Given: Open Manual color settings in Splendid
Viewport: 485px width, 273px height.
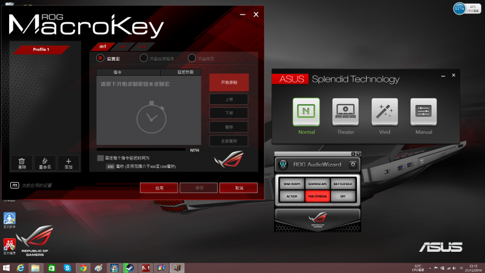Looking at the screenshot, I should (x=423, y=112).
